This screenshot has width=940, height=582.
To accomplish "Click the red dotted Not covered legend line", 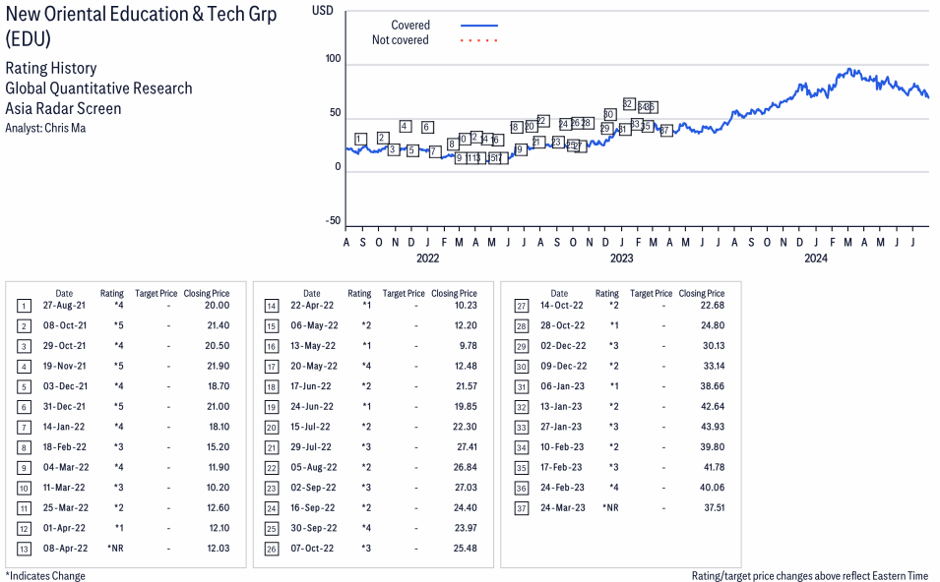I will 479,40.
